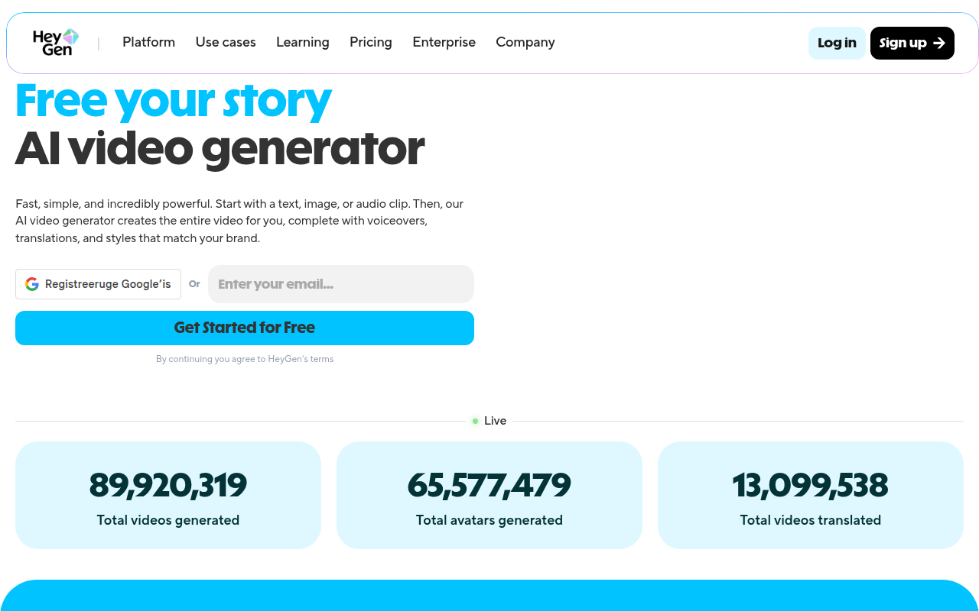This screenshot has height=611, width=979.
Task: Select Pricing in the navigation
Action: tap(370, 43)
